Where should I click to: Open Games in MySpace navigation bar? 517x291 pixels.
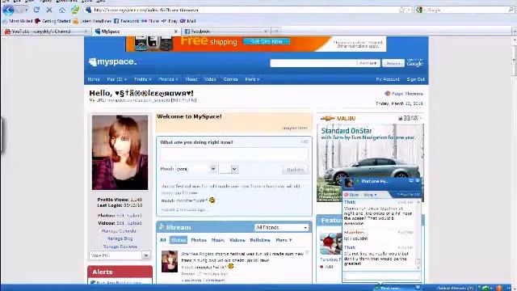230,79
